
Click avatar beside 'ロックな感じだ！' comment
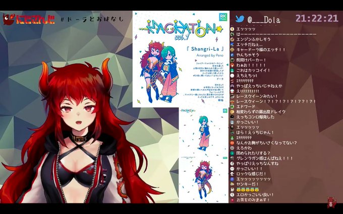(232, 174)
